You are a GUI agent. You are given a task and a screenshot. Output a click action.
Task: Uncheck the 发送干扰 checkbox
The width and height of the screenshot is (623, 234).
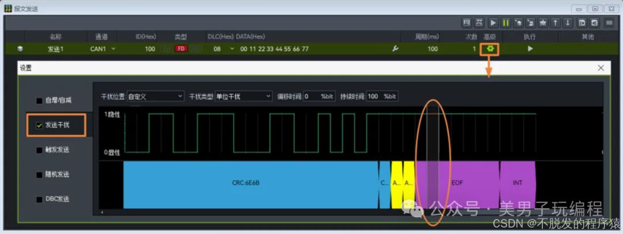(x=39, y=126)
